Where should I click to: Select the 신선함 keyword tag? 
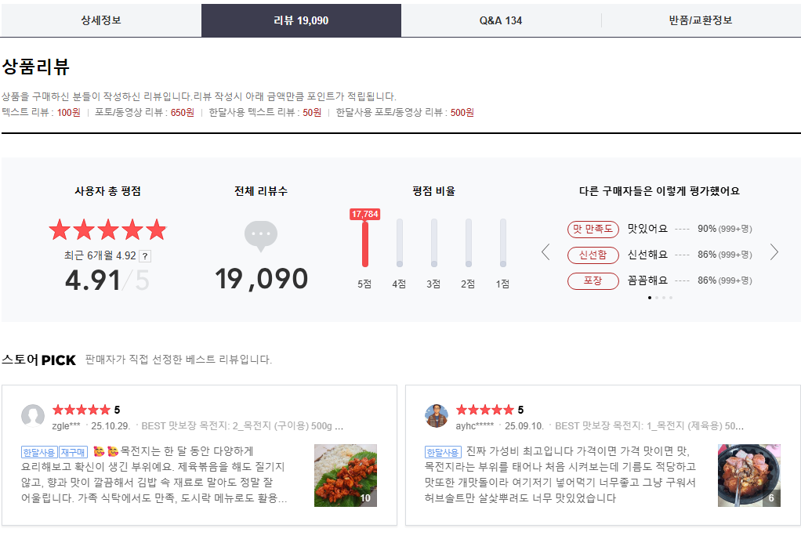tap(593, 255)
